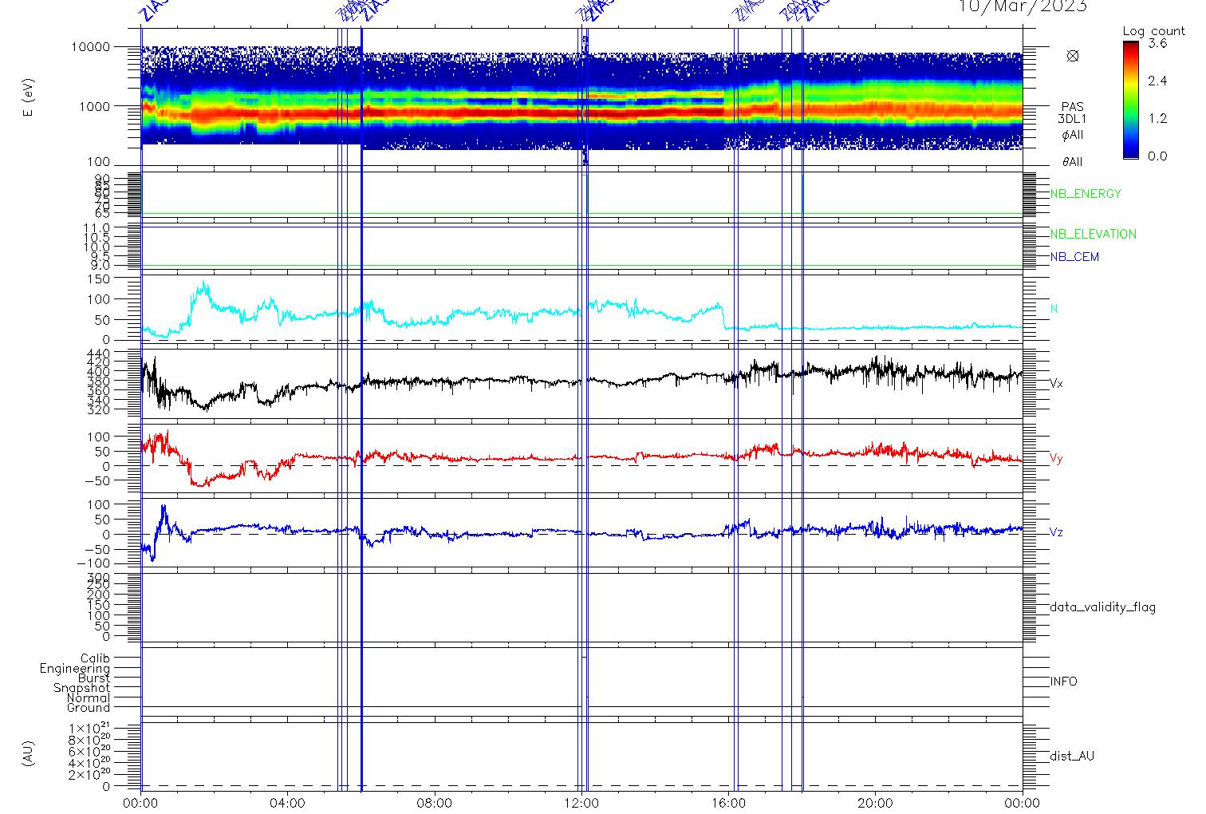
Task: Click the 'Log count' colorbar title
Action: 1153,31
